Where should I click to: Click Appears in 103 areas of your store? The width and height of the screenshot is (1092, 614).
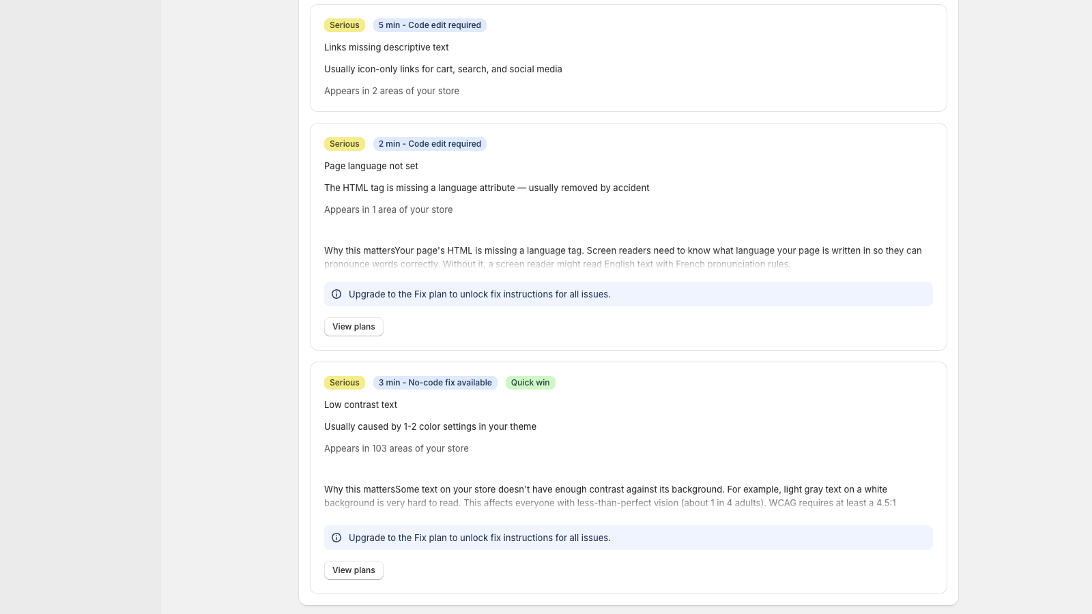pos(397,448)
